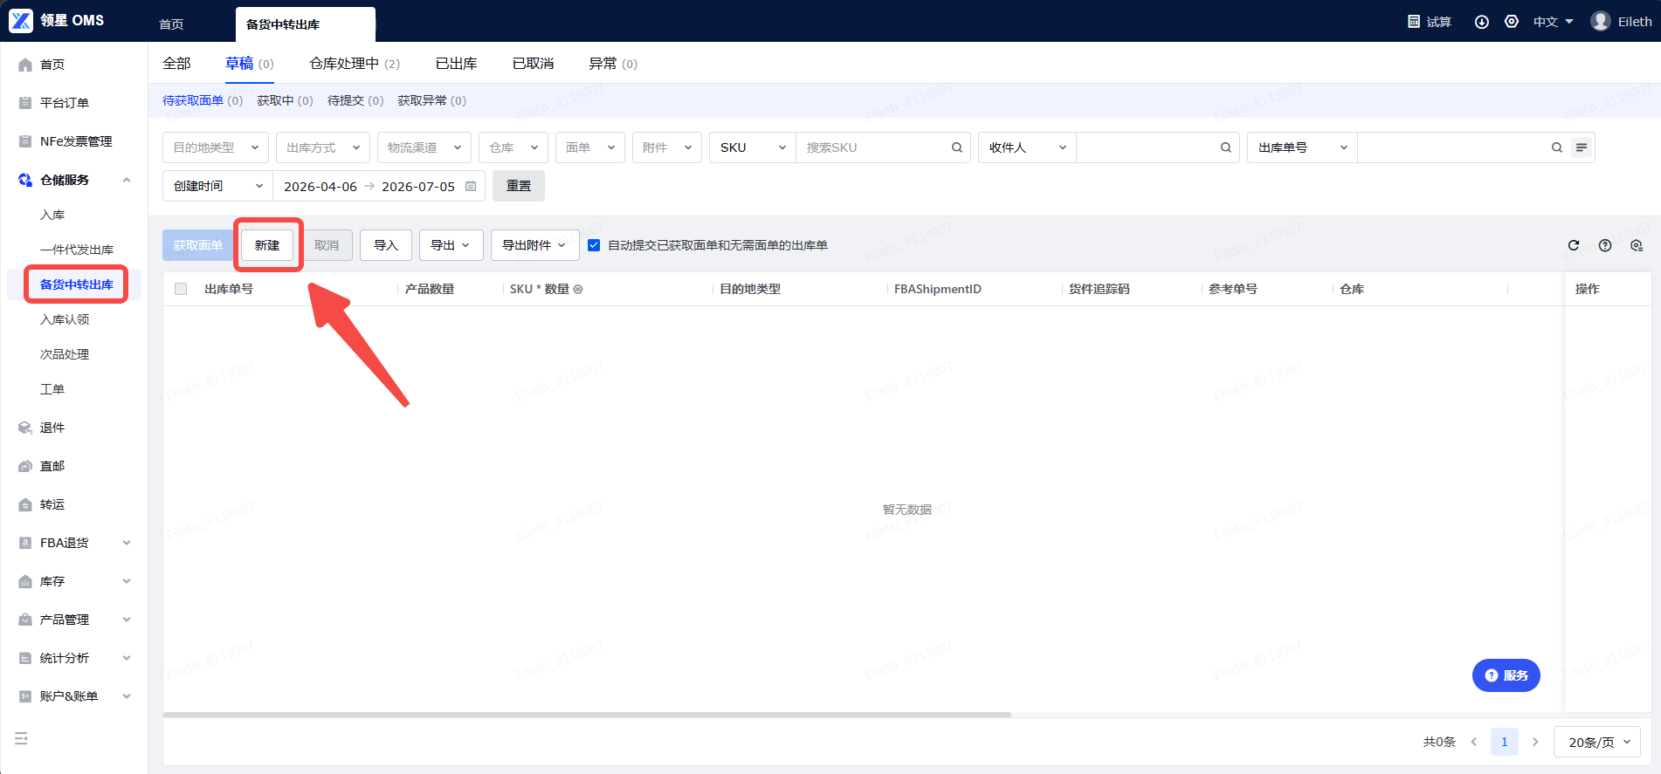Screen dimensions: 1661x774
Task: Open the batch input list icon beside 出库单号
Action: pos(1582,147)
